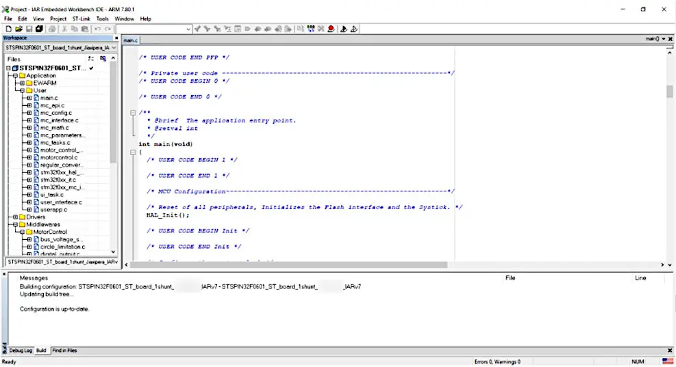Click the Open File toolbar icon
676x367 pixels.
(x=18, y=29)
